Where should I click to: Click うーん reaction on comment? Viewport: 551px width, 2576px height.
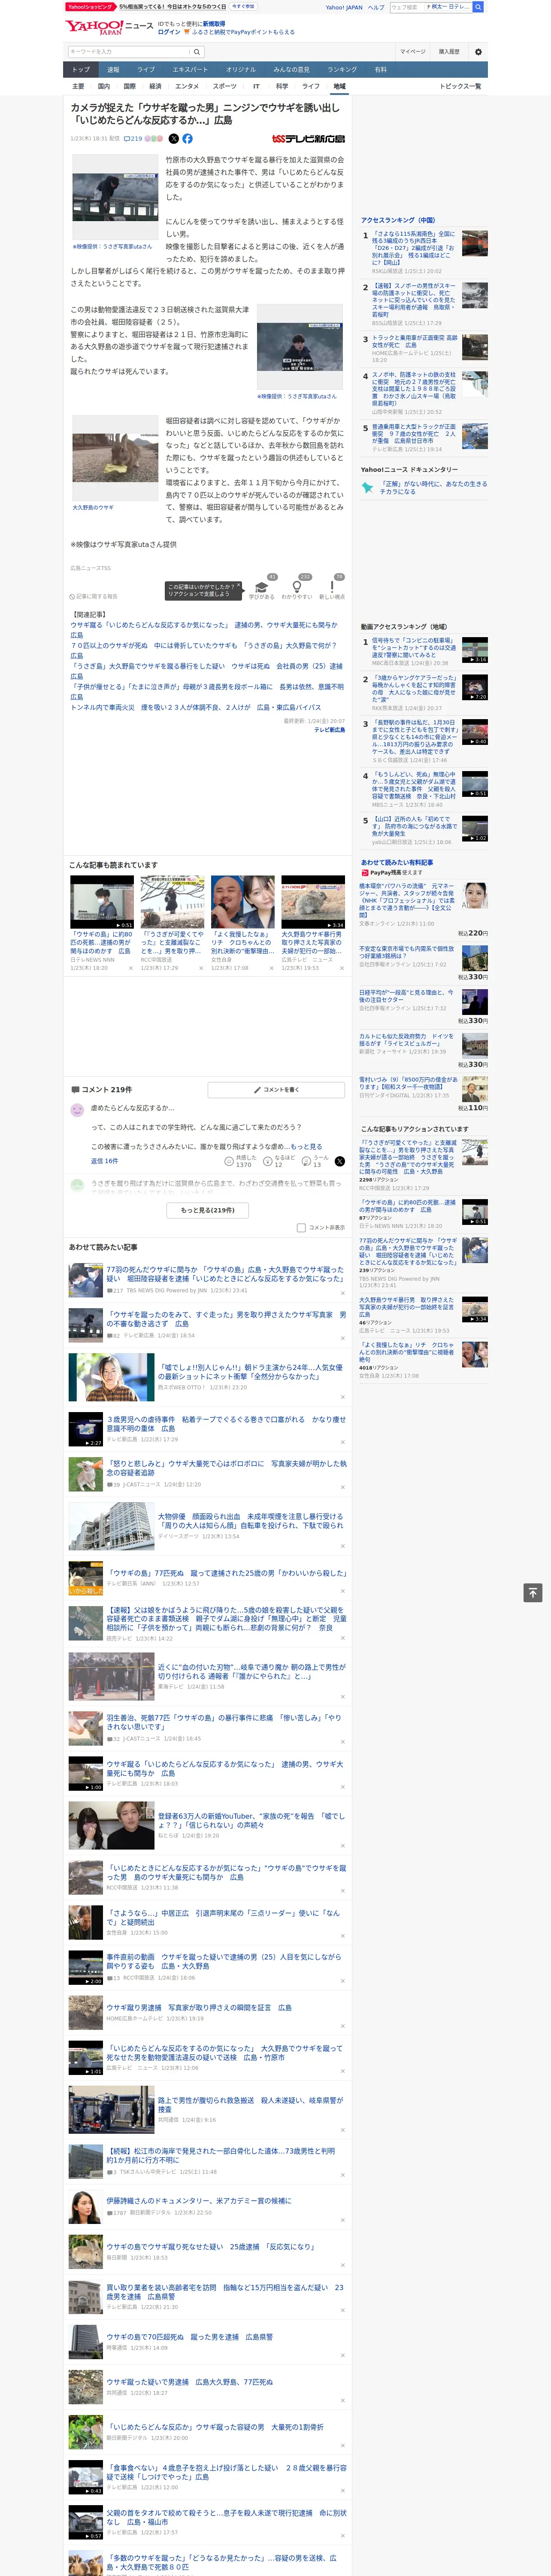coord(307,1161)
